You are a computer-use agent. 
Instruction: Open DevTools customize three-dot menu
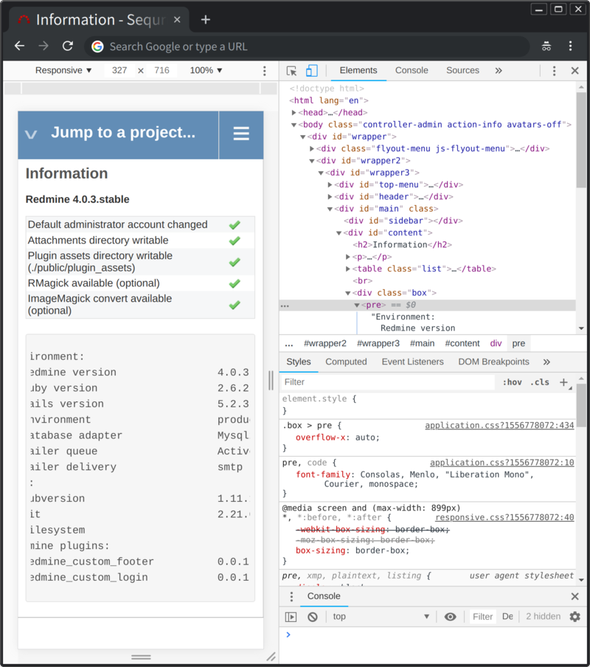554,71
